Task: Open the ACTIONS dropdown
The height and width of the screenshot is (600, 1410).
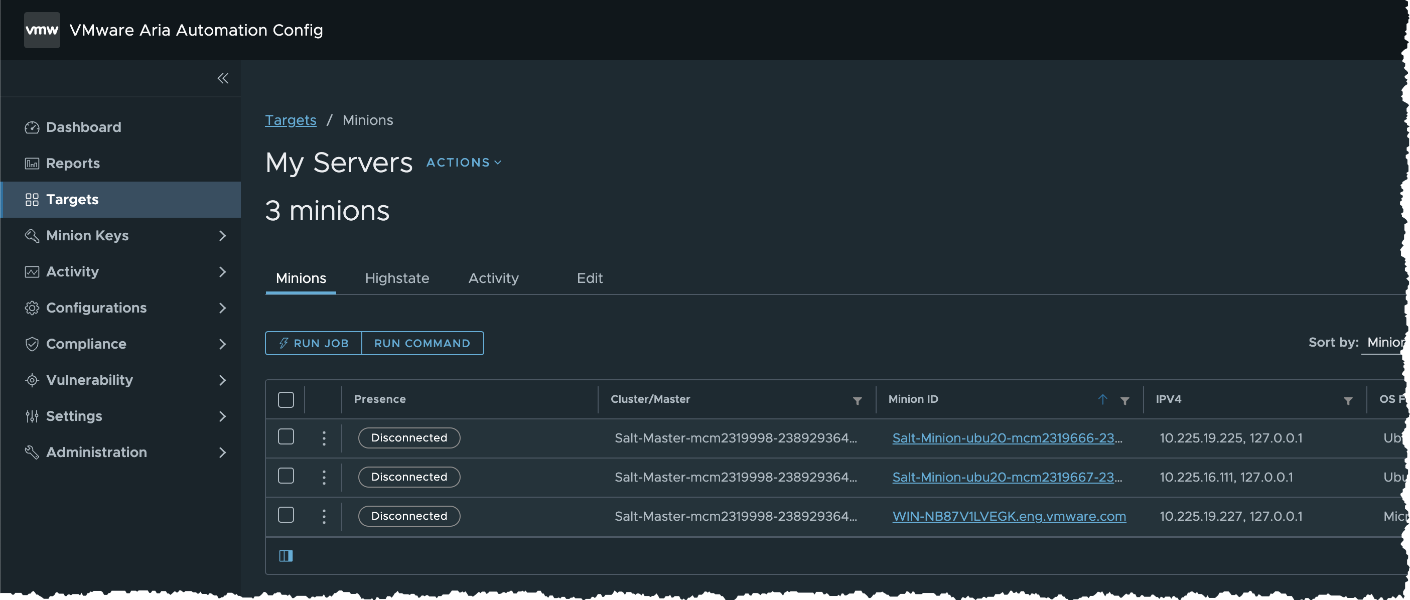Action: click(464, 163)
